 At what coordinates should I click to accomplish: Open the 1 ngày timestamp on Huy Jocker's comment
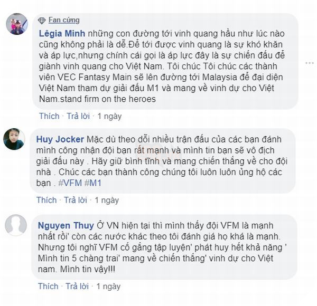coord(106,200)
